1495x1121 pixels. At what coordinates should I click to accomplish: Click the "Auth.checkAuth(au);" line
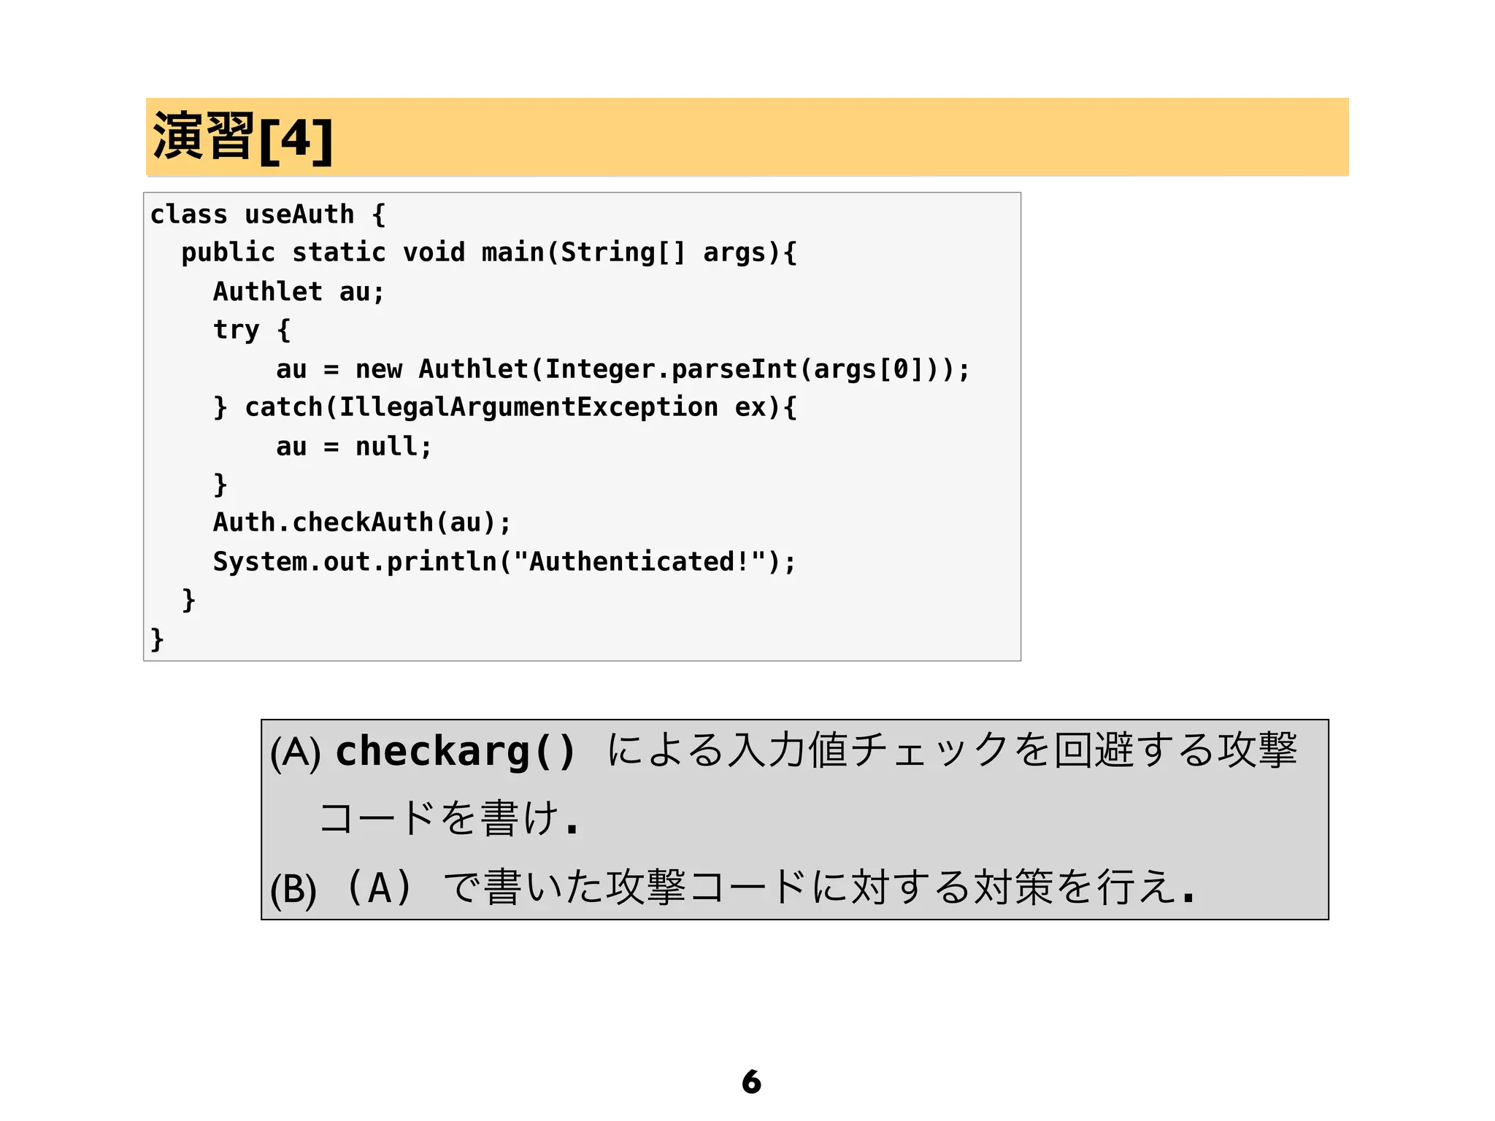362,523
